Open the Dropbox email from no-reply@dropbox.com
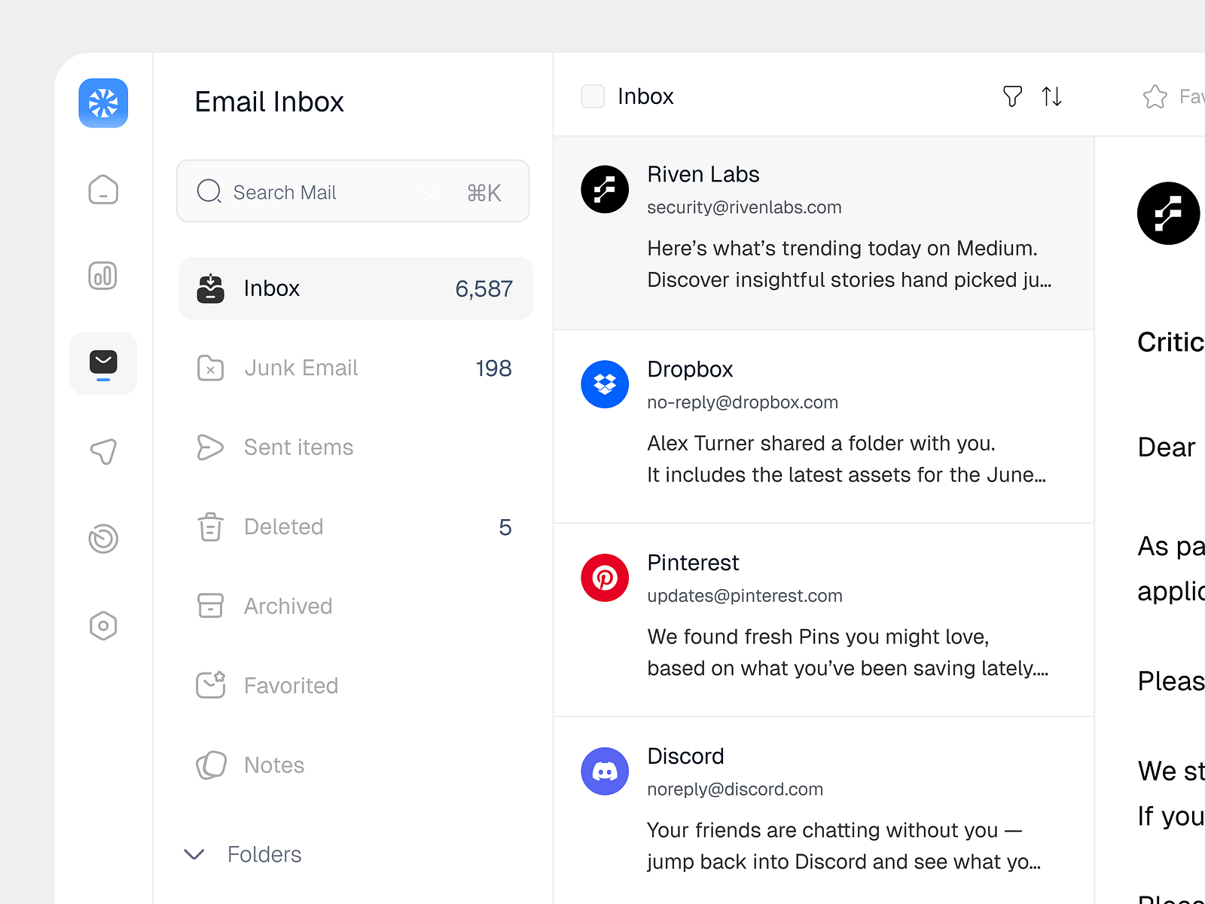 tap(821, 422)
